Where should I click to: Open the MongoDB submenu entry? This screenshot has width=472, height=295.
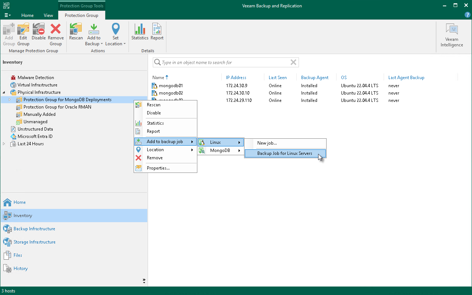click(220, 150)
